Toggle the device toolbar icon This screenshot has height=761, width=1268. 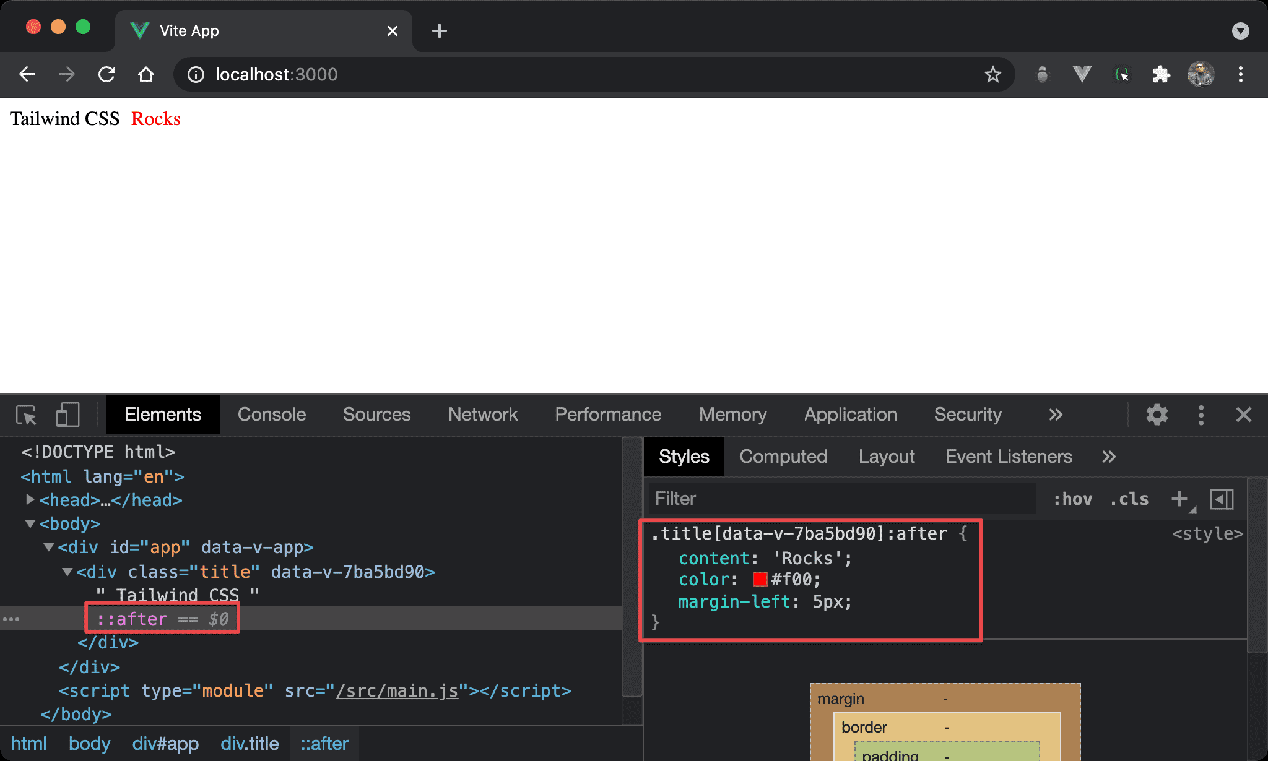[67, 415]
